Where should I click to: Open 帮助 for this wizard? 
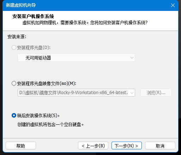(x=21, y=145)
